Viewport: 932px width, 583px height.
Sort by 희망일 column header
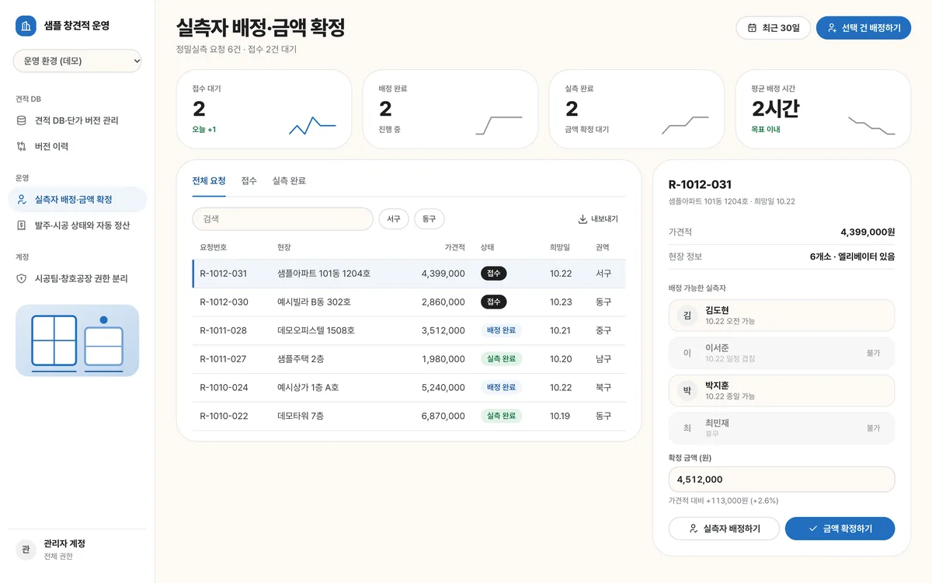coord(560,247)
